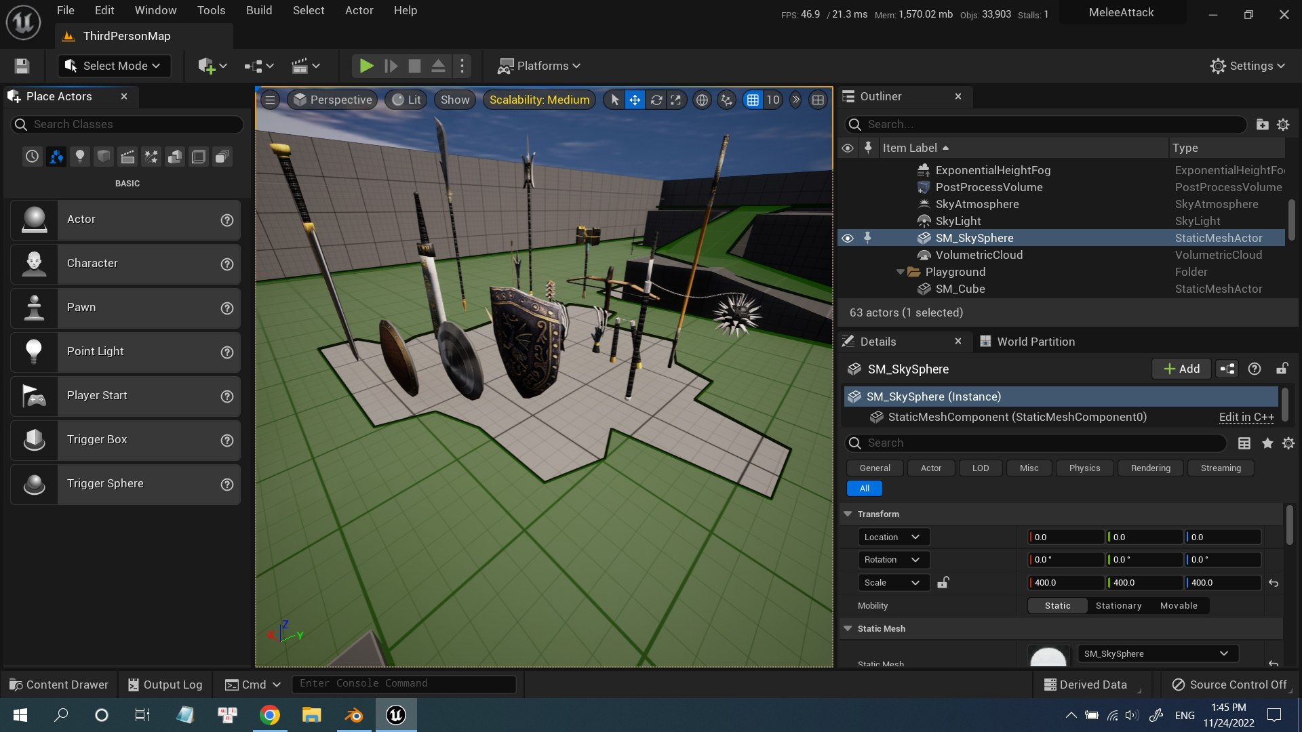
Task: Open the Cinematics clapperboard dropdown
Action: [305, 66]
